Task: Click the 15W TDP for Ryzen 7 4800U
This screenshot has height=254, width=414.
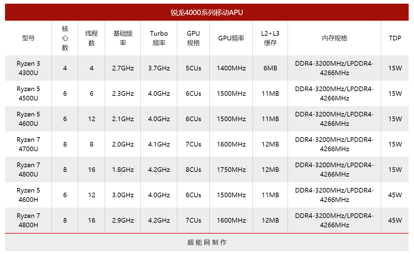Action: (x=395, y=170)
